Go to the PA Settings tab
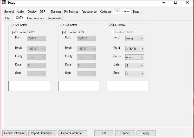The width and height of the screenshot is (194, 138). pos(71,12)
